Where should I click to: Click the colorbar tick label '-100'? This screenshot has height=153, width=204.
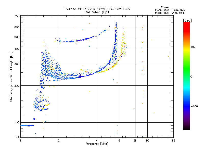pyautogui.click(x=194, y=106)
